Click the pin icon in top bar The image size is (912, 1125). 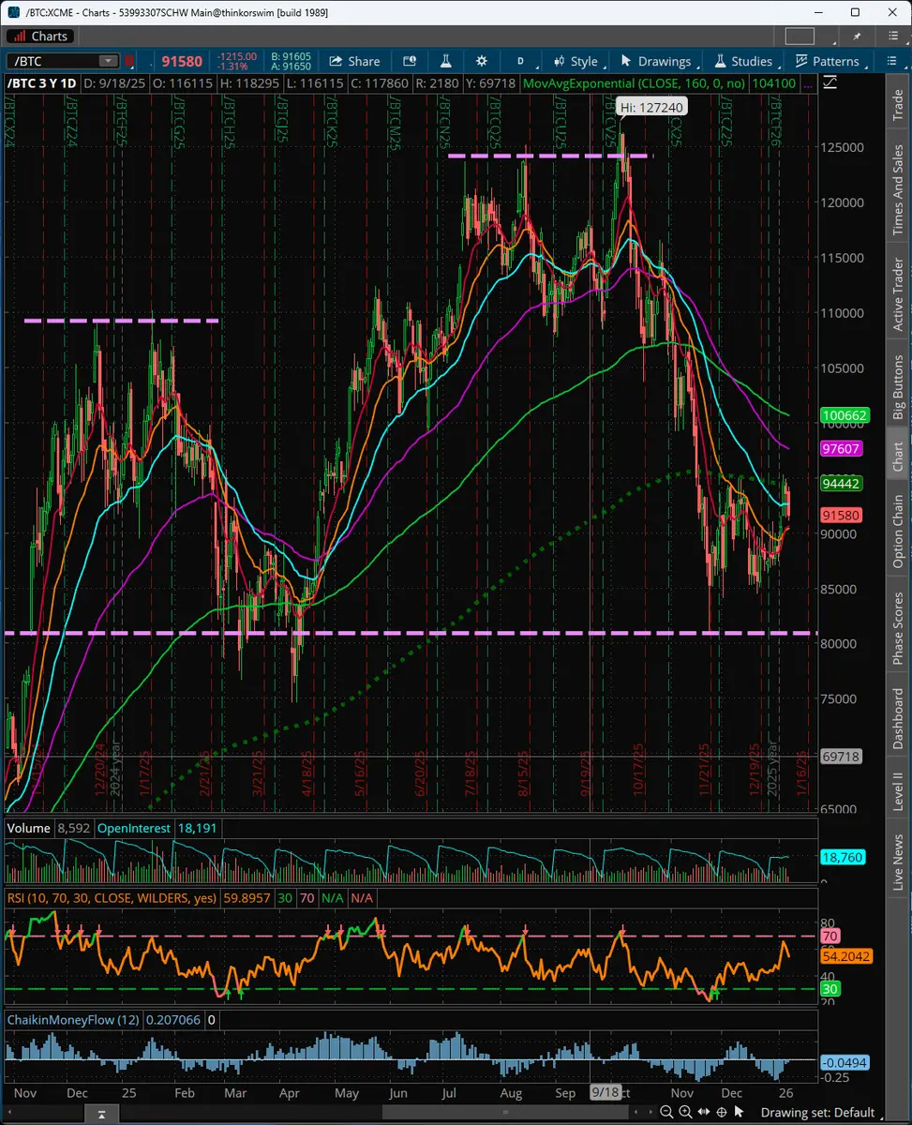tap(856, 36)
